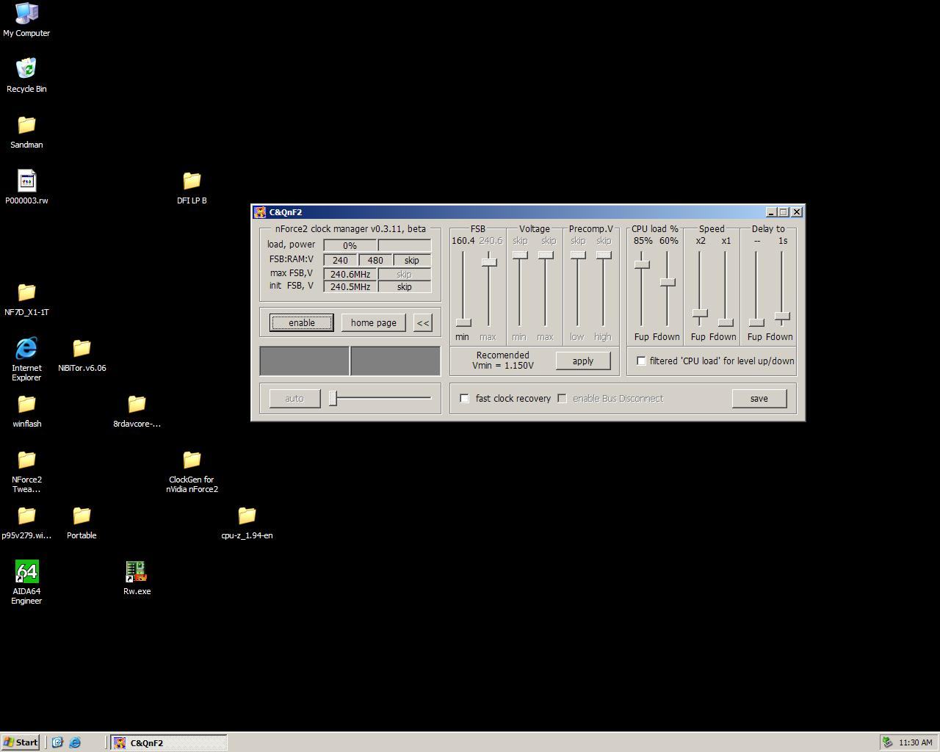The height and width of the screenshot is (752, 940).
Task: Click Internet Explorer quick launch icon
Action: pyautogui.click(x=75, y=742)
